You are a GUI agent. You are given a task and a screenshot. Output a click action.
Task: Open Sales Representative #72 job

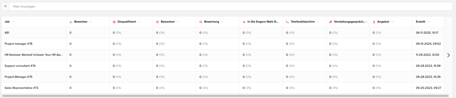point(21,88)
